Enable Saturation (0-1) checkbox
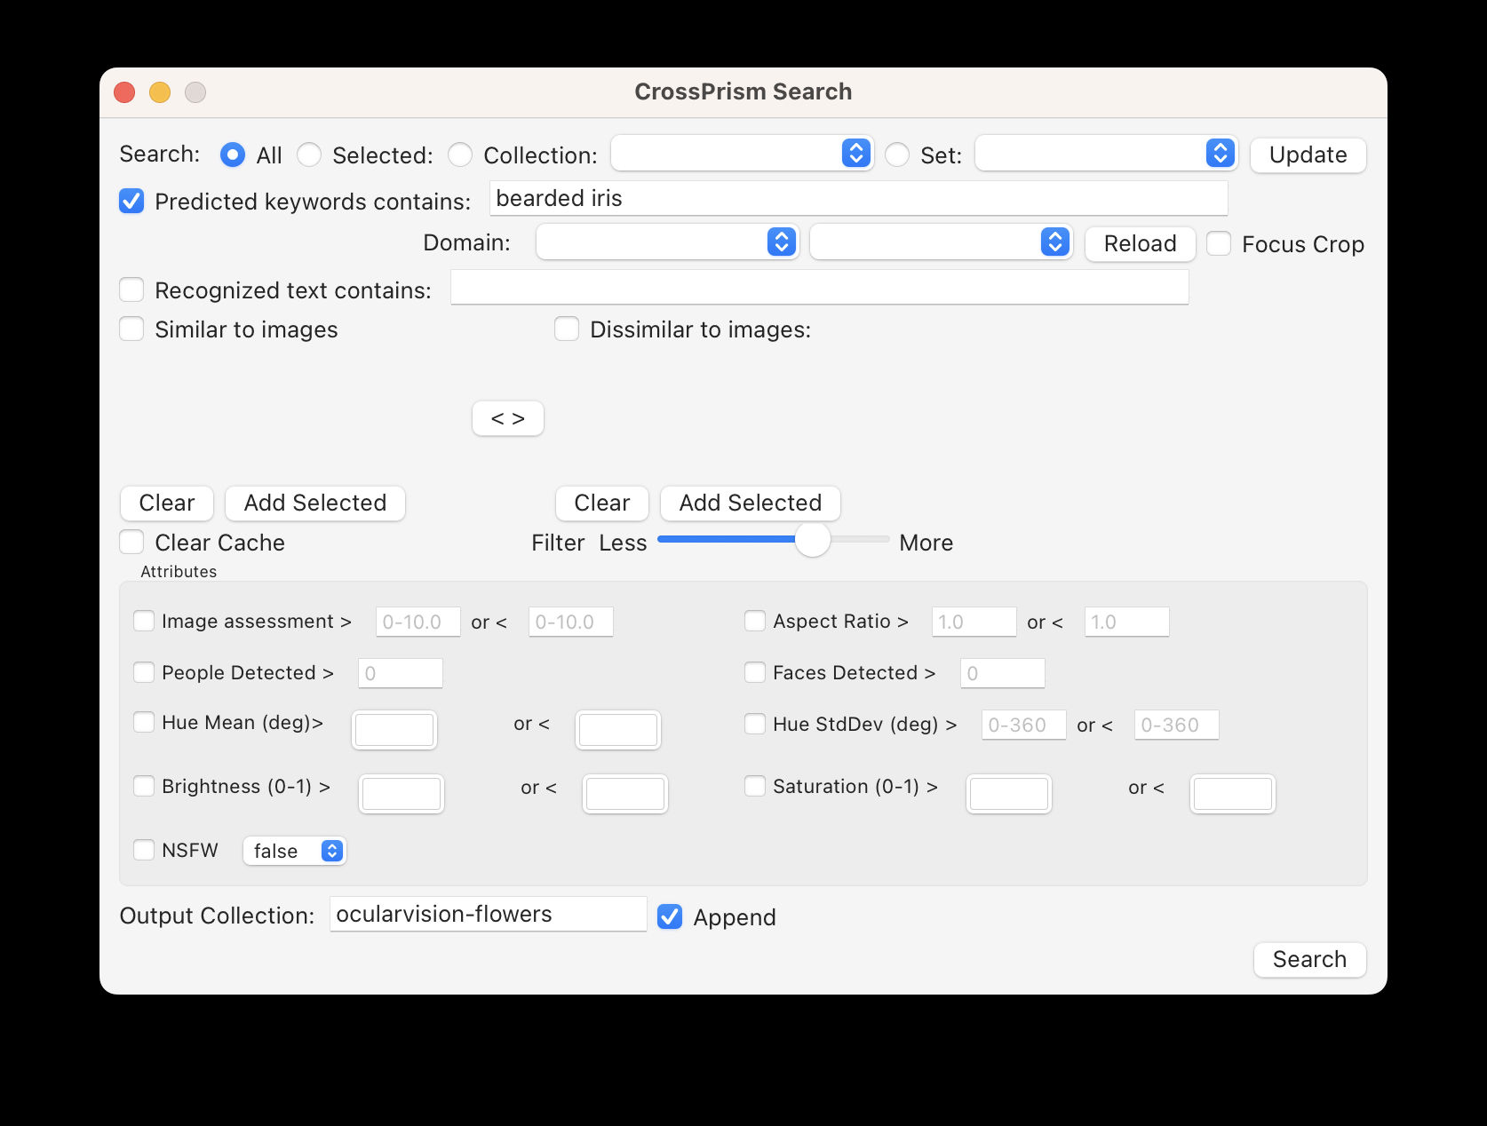Image resolution: width=1487 pixels, height=1126 pixels. click(x=755, y=786)
